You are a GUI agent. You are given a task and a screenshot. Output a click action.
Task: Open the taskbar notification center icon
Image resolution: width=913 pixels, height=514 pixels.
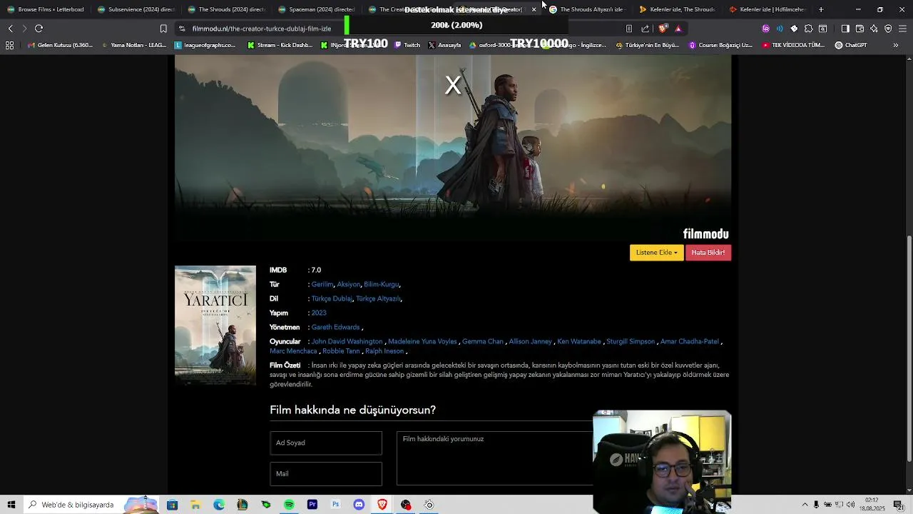[x=899, y=505]
